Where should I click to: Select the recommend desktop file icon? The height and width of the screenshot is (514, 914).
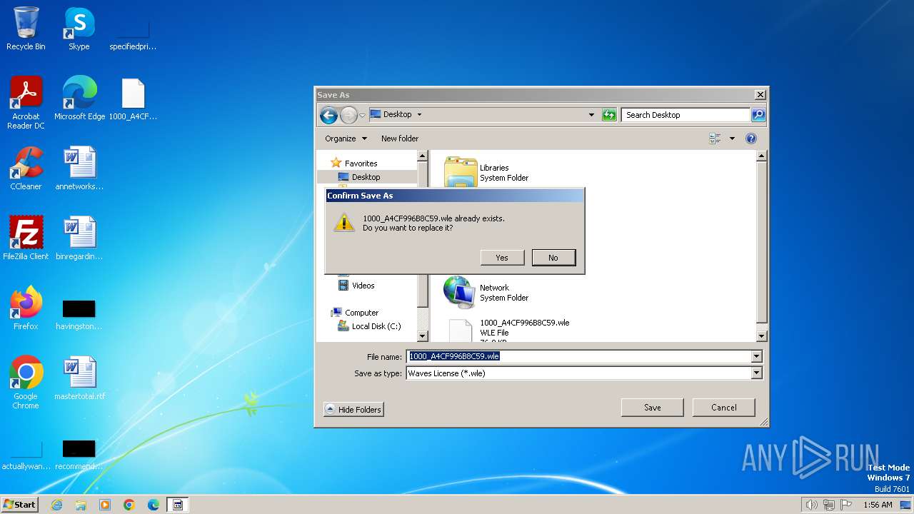pyautogui.click(x=79, y=455)
